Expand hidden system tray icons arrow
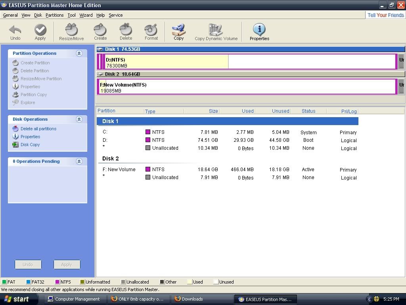Screen dimensions: 406x305 tap(369, 299)
